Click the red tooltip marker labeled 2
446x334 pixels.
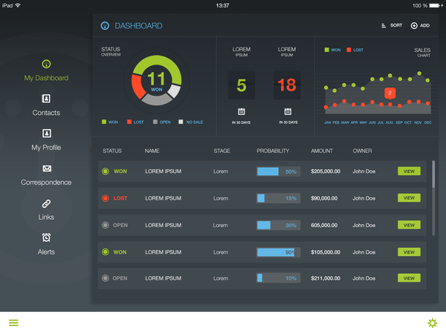click(390, 93)
